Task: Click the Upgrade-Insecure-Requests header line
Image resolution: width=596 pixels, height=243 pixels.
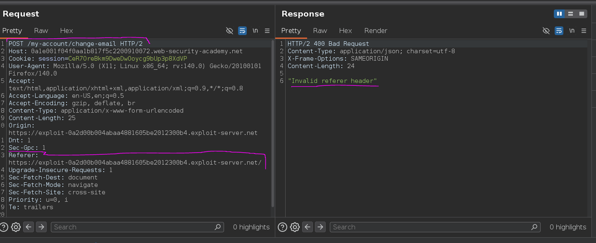Action: [60, 170]
